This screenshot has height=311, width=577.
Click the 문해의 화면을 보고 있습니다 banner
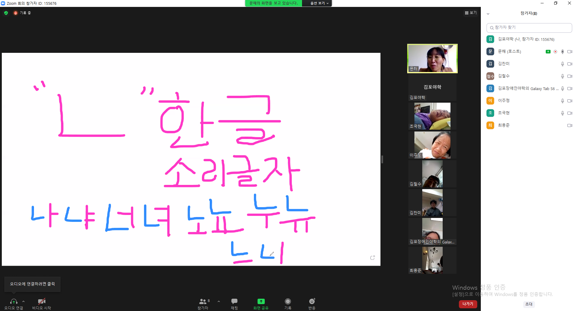coord(274,3)
